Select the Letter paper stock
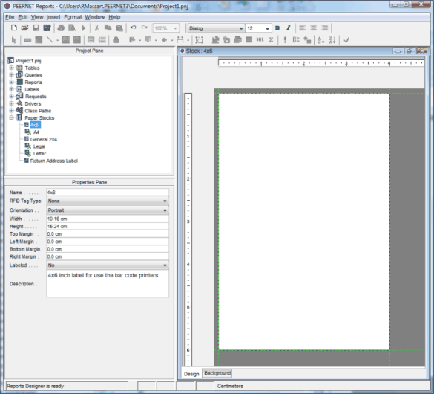The width and height of the screenshot is (434, 394). tap(39, 154)
